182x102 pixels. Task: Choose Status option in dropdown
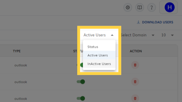[99, 47]
